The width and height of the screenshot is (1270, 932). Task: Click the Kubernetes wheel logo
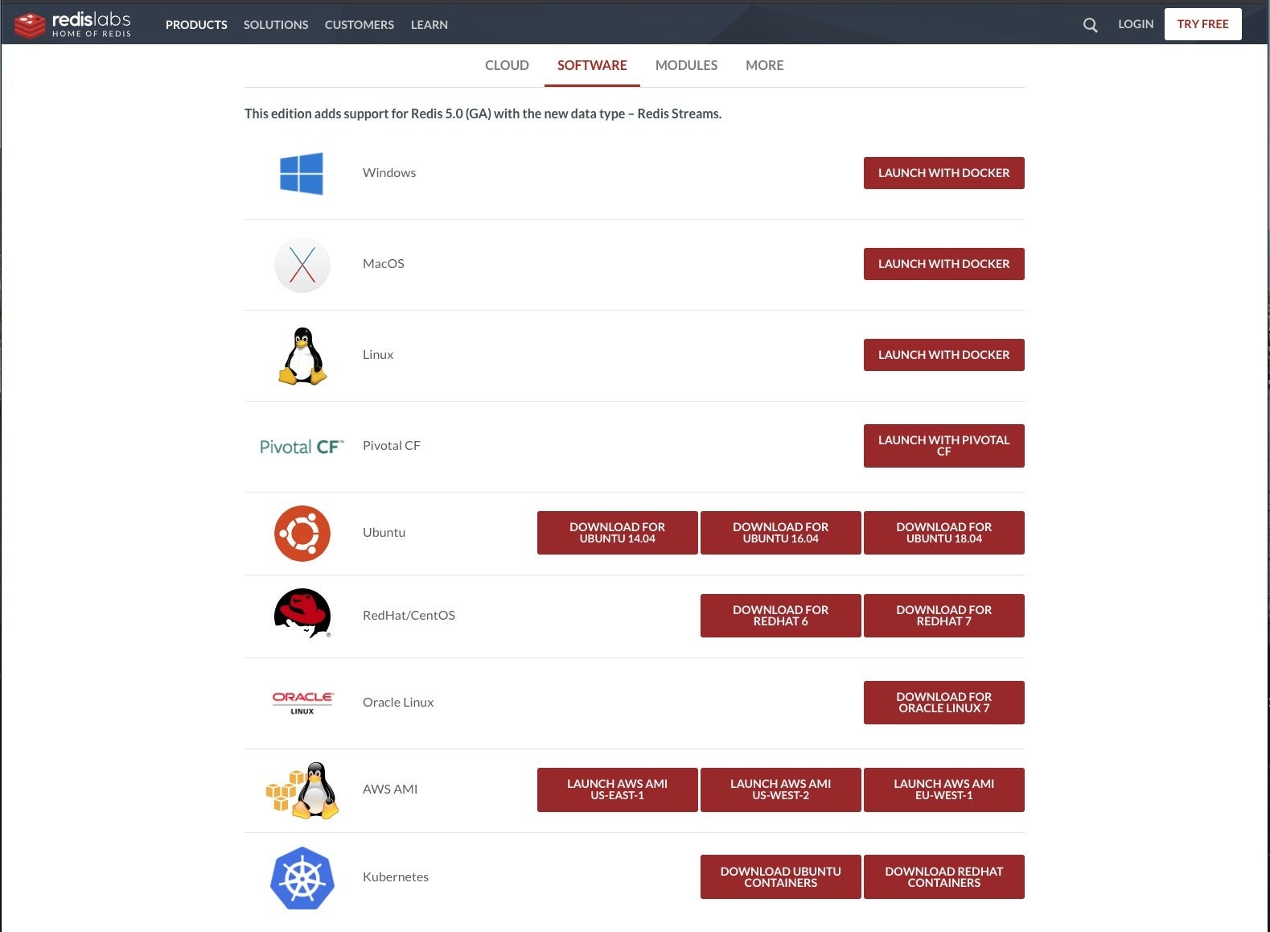tap(302, 878)
